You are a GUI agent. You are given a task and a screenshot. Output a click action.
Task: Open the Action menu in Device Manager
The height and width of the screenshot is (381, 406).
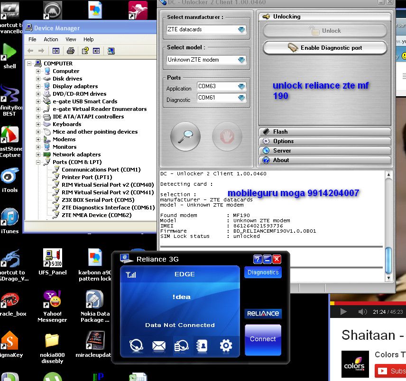51,39
